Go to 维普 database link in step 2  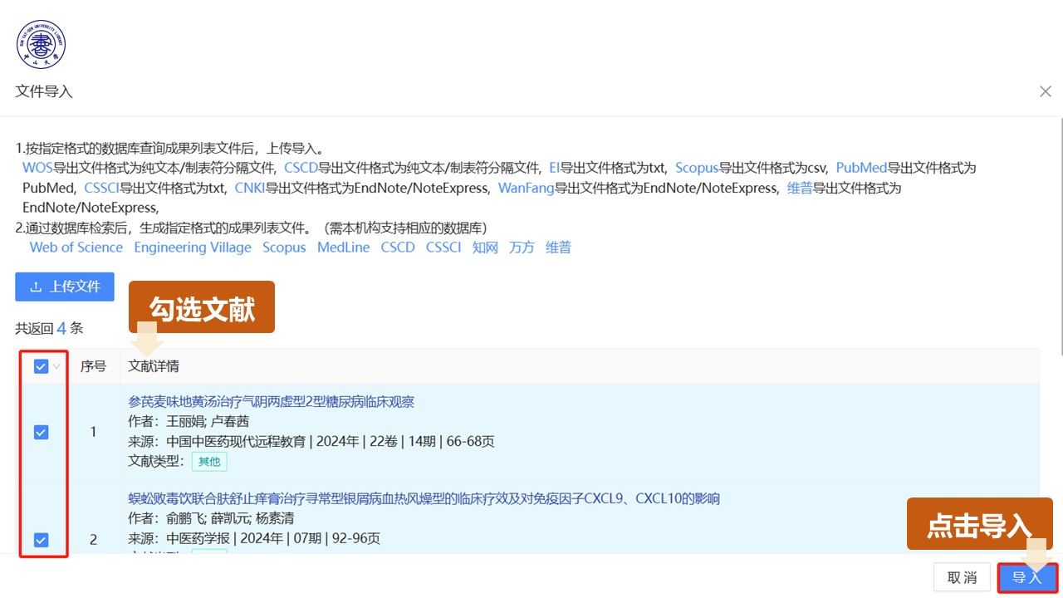[558, 248]
